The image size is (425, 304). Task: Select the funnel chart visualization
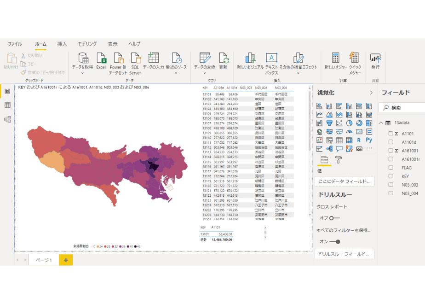tap(329, 123)
